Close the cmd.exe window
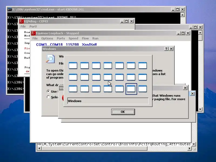The image size is (216, 162). [x=183, y=9]
